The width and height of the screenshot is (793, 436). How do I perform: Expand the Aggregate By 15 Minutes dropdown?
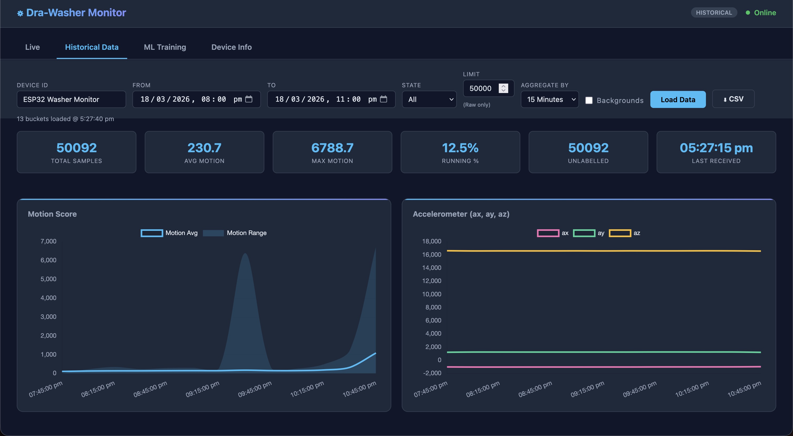click(549, 99)
